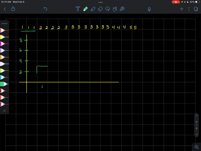The image size is (201, 151).
Task: Select the green Pen tool
Action: coord(85,9)
